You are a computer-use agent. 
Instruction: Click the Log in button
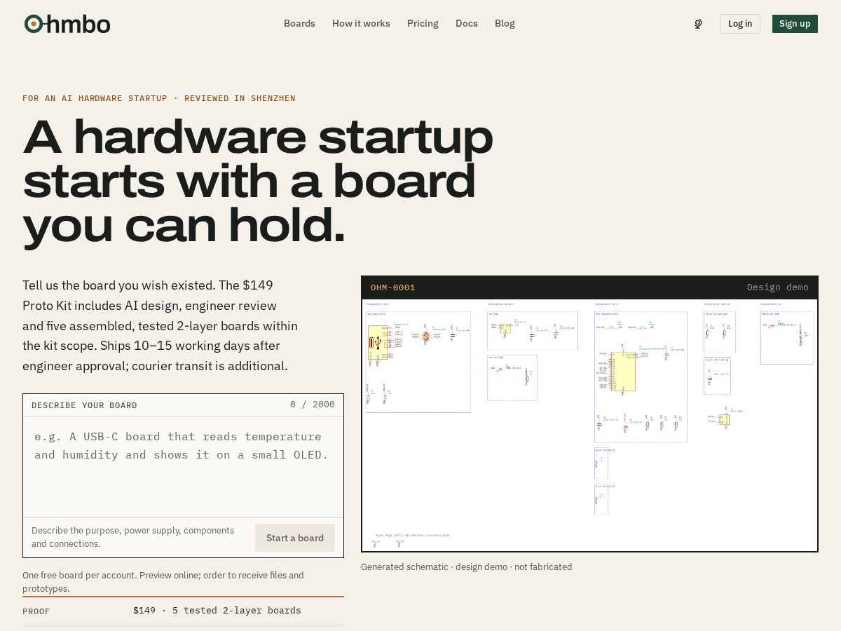coord(740,24)
